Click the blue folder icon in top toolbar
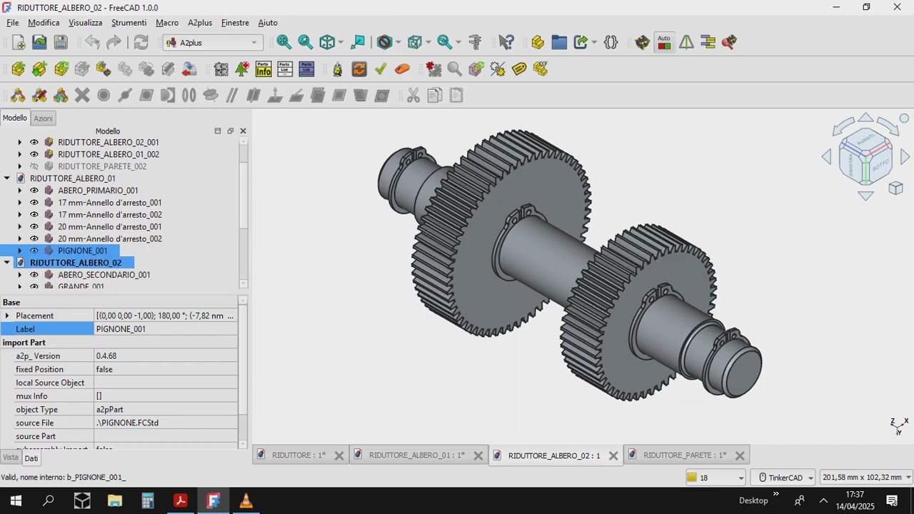The image size is (914, 514). [559, 42]
